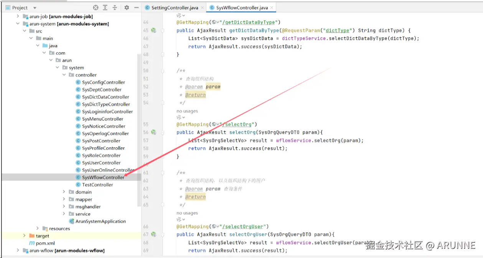Screen dimensions: 483x258
Task: Close the SysWflowController.java tab
Action: (272, 7)
